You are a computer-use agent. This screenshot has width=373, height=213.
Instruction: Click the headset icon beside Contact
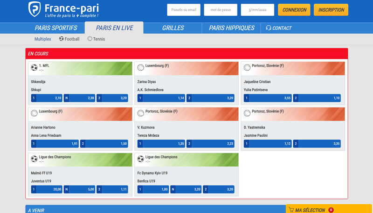[269, 28]
